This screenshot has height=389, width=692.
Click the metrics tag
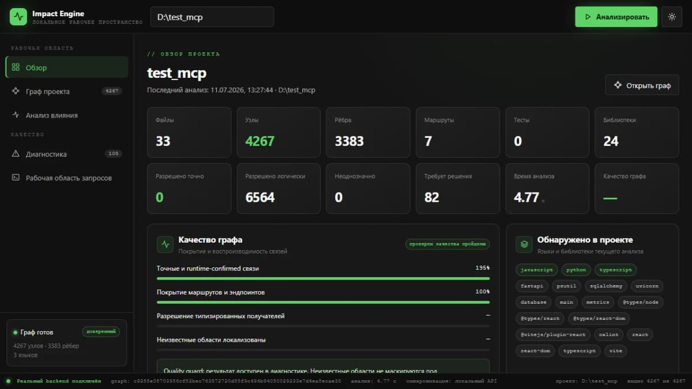[x=597, y=302]
